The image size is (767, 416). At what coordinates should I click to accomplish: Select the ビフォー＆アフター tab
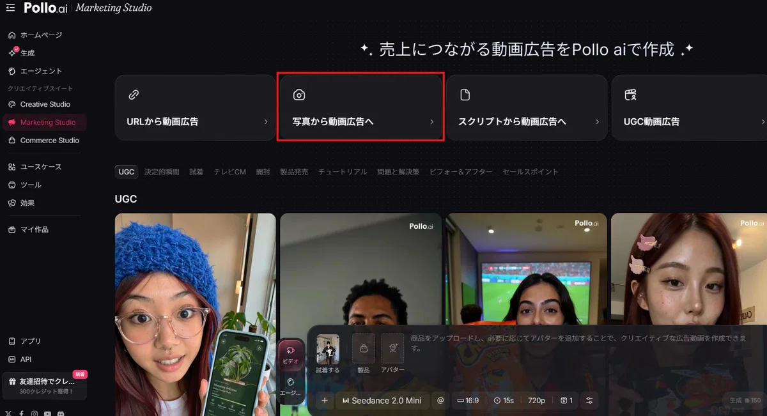461,172
